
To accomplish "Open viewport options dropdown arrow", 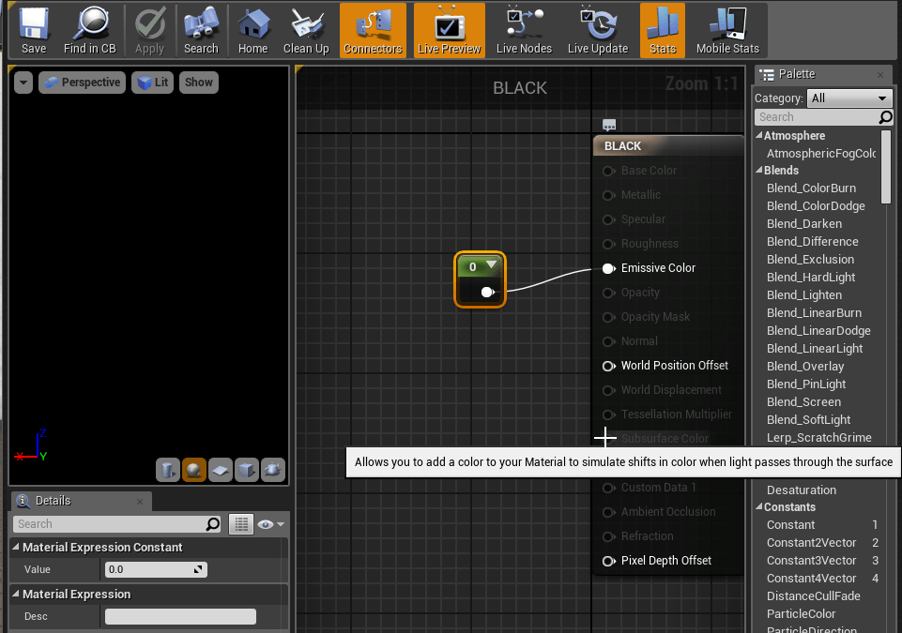I will (x=23, y=83).
